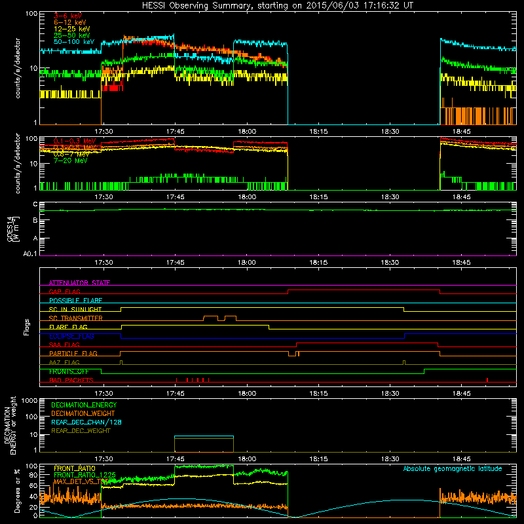Click the '17:30' time label under decimation panel
The image size is (524, 524).
103,459
